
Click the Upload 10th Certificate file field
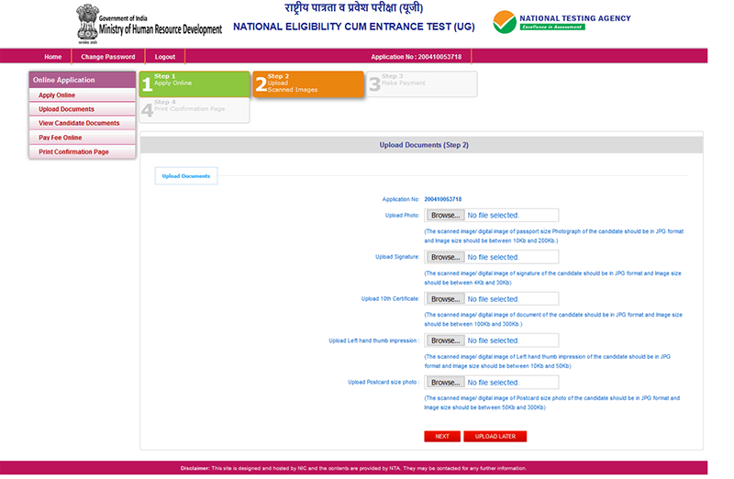click(492, 299)
